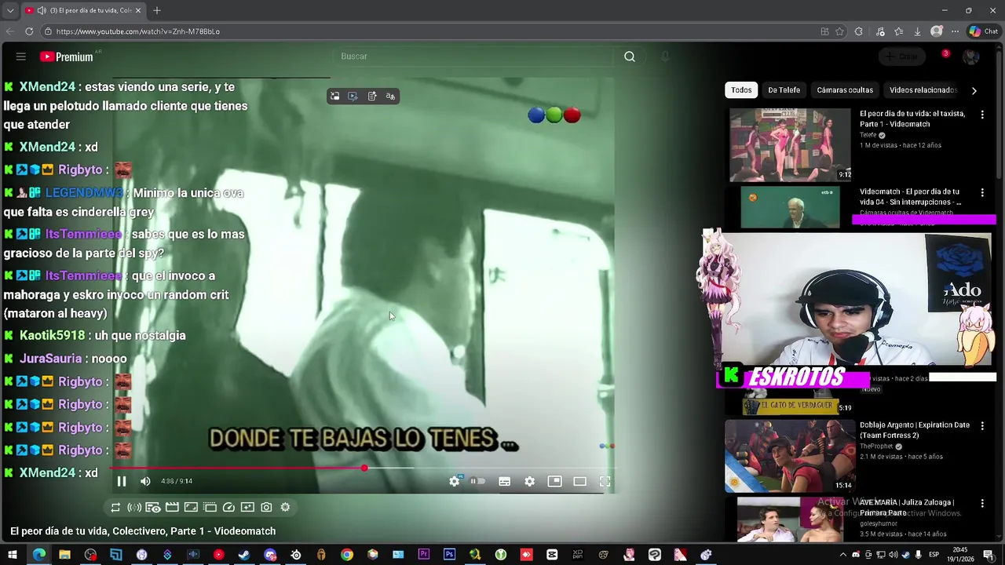
Task: Toggle the autoplay switch
Action: pos(477,481)
